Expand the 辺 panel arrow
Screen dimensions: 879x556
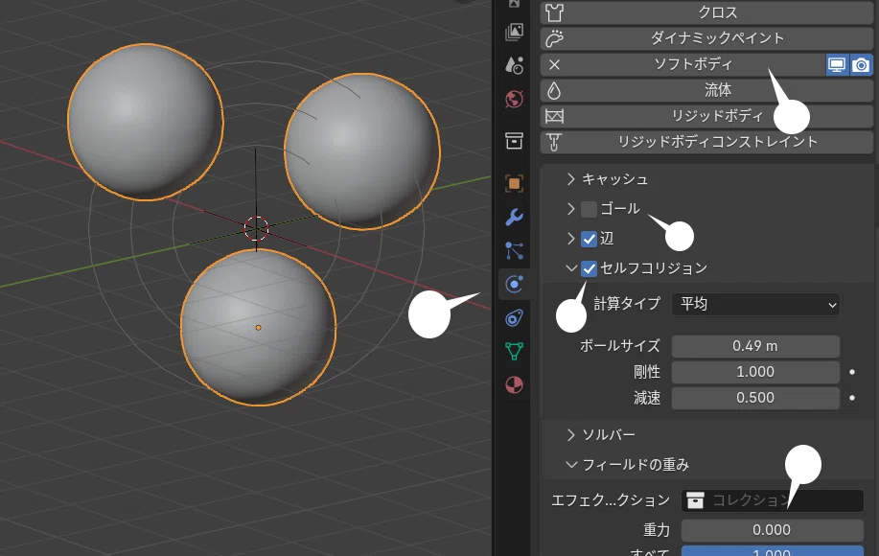click(570, 239)
